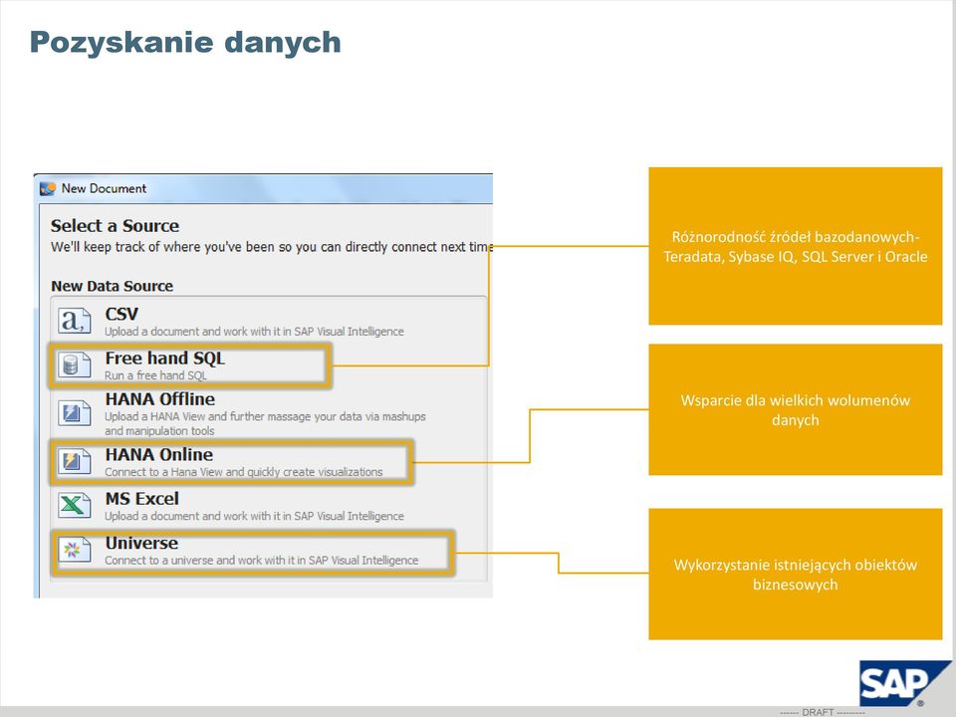956x717 pixels.
Task: Click the HANA Offline source icon
Action: (75, 412)
